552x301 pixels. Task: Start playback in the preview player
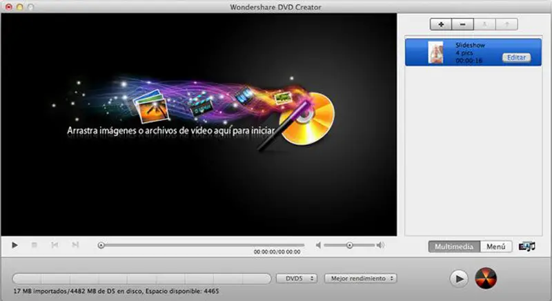pos(14,245)
